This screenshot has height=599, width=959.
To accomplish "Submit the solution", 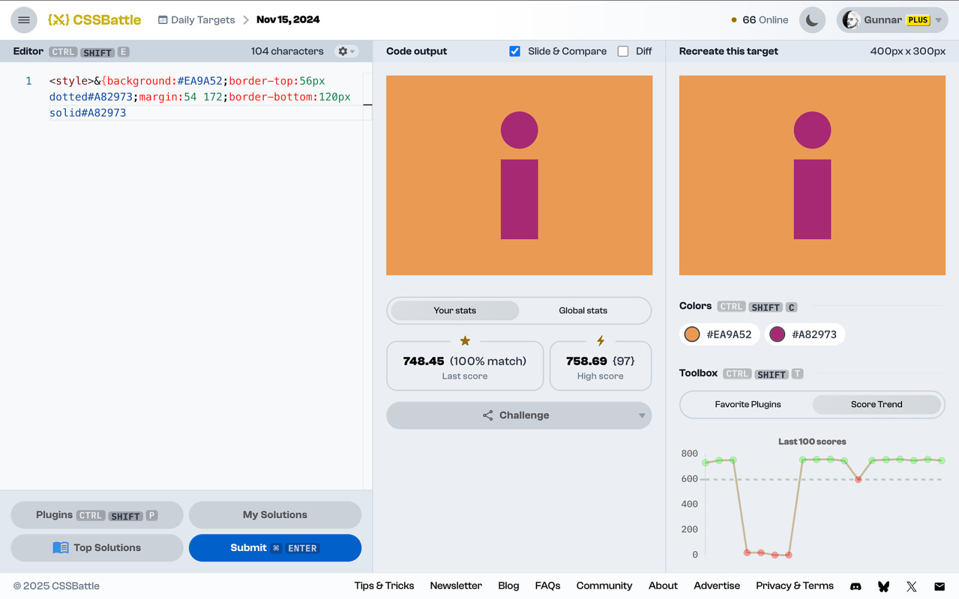I will point(275,548).
